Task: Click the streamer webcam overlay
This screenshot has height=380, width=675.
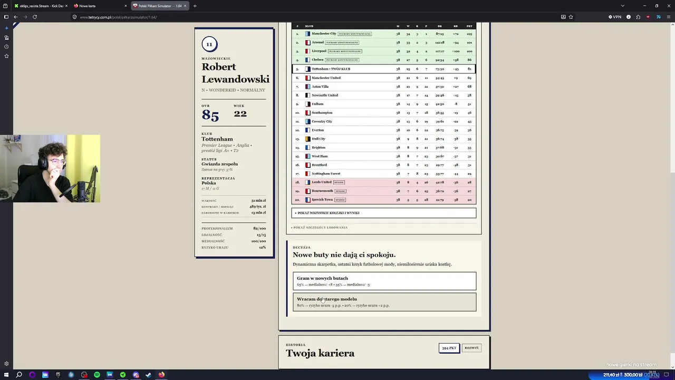Action: (50, 169)
